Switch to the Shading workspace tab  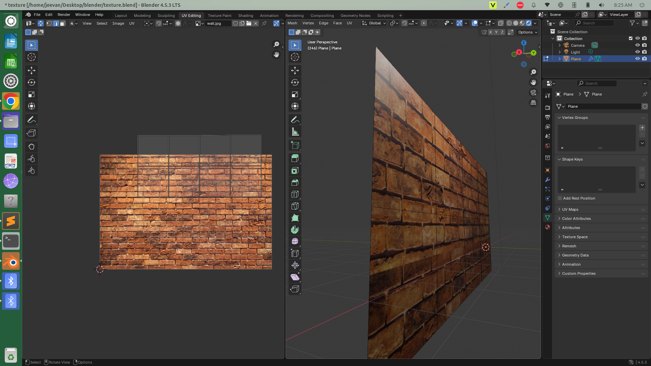tap(245, 16)
